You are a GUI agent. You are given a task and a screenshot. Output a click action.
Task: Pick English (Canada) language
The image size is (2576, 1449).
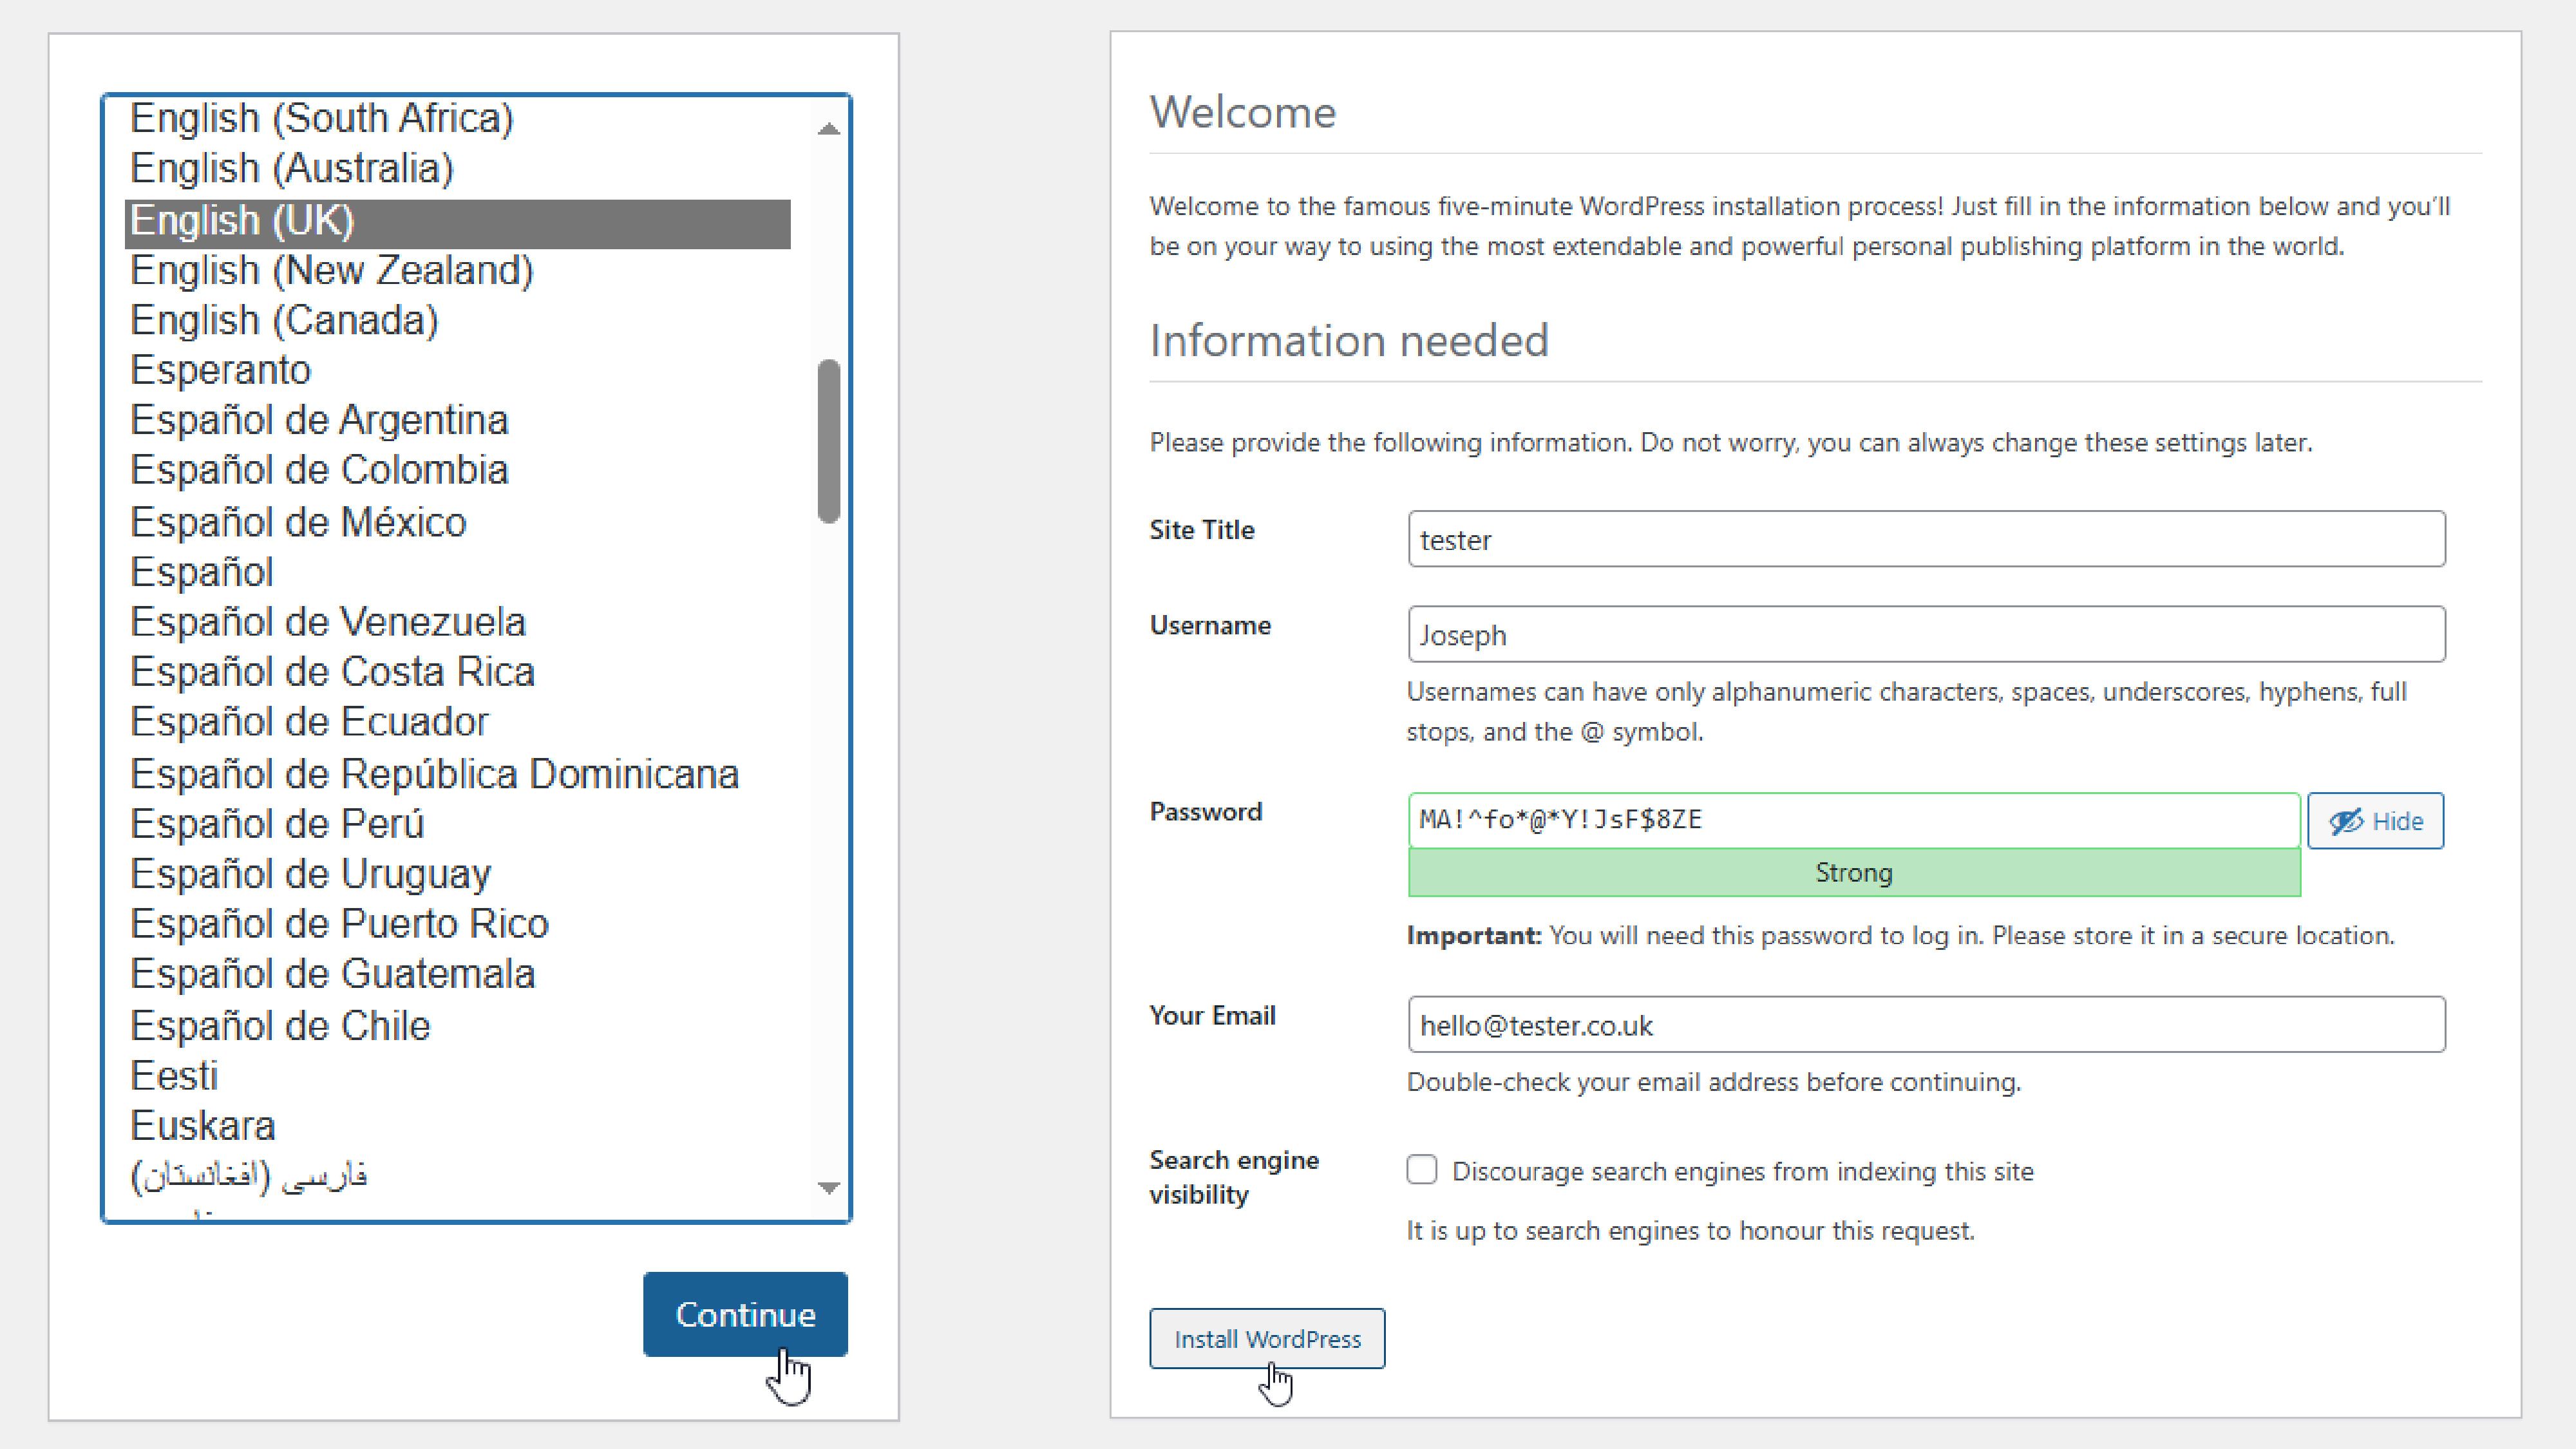[x=458, y=321]
